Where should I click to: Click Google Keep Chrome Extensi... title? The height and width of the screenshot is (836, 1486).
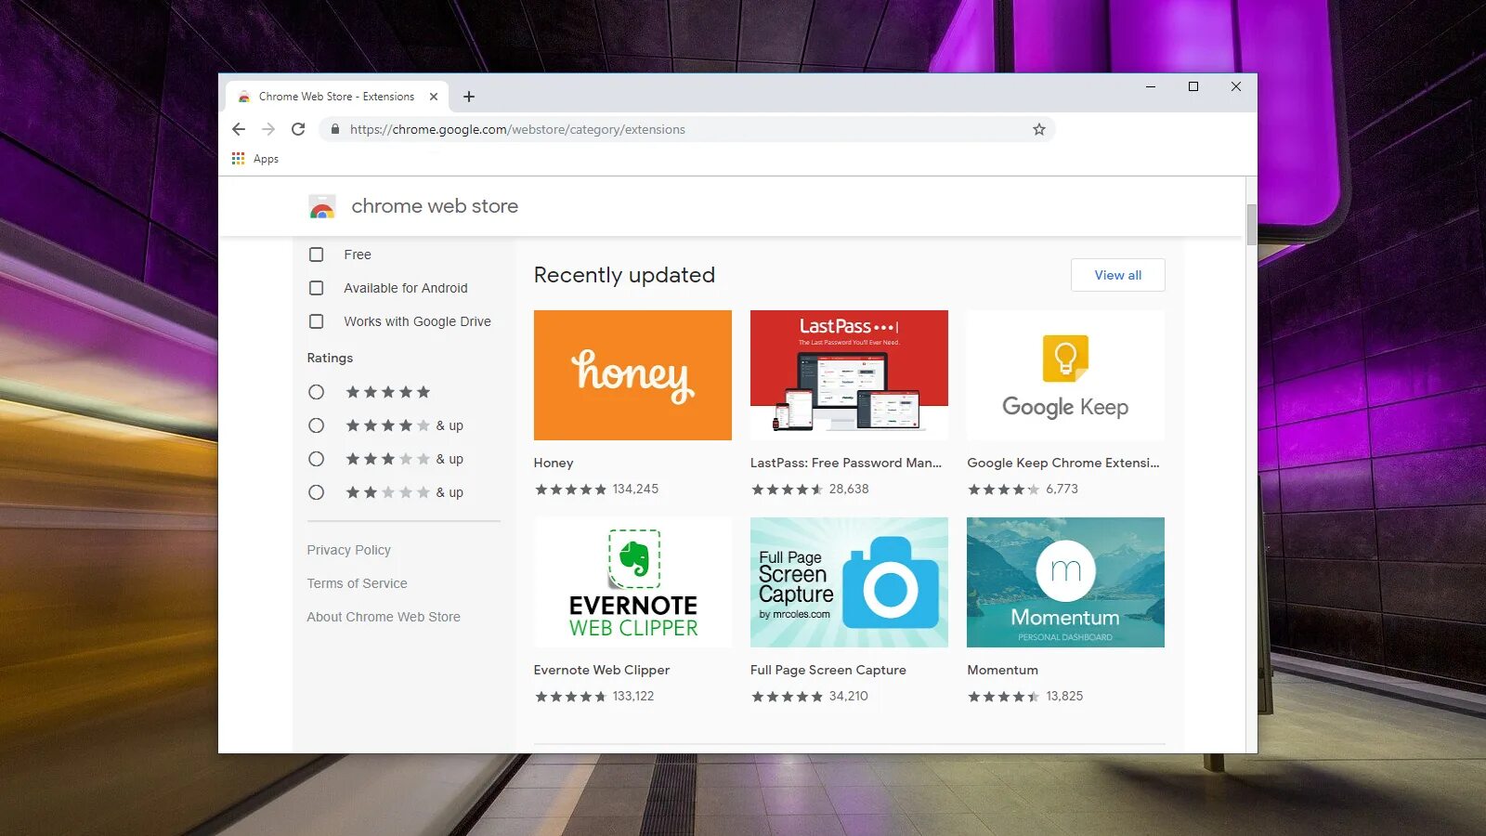(1063, 463)
